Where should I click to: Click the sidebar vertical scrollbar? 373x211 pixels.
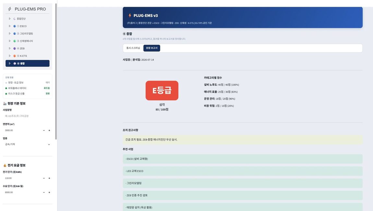pos(56,71)
